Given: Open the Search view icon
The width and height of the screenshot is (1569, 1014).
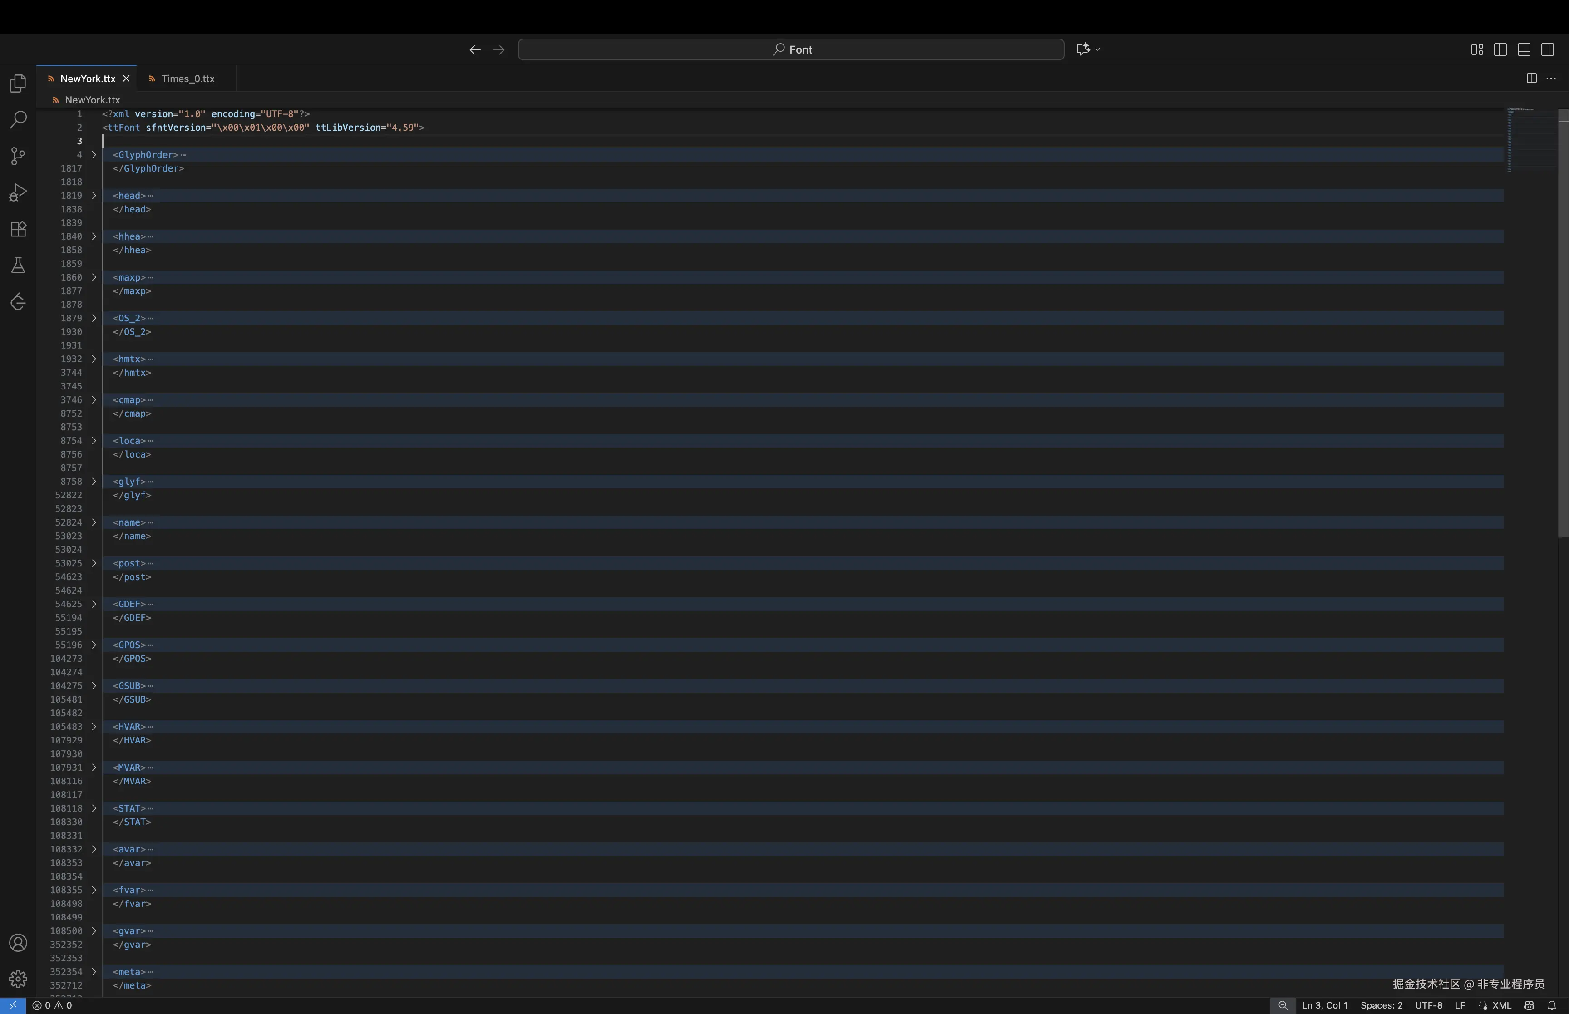Looking at the screenshot, I should coord(18,120).
